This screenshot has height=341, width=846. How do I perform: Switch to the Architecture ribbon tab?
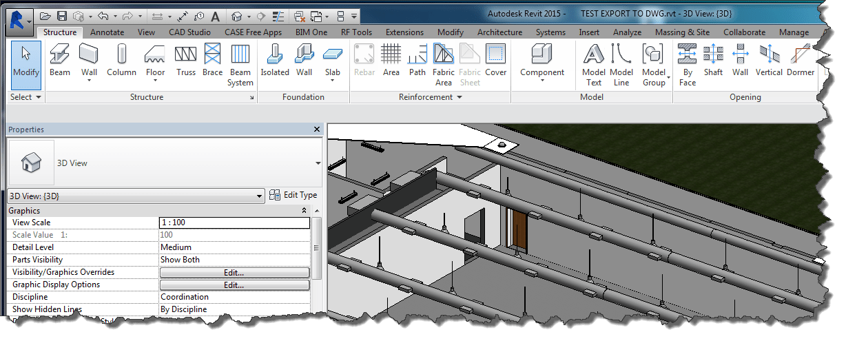[x=499, y=32]
